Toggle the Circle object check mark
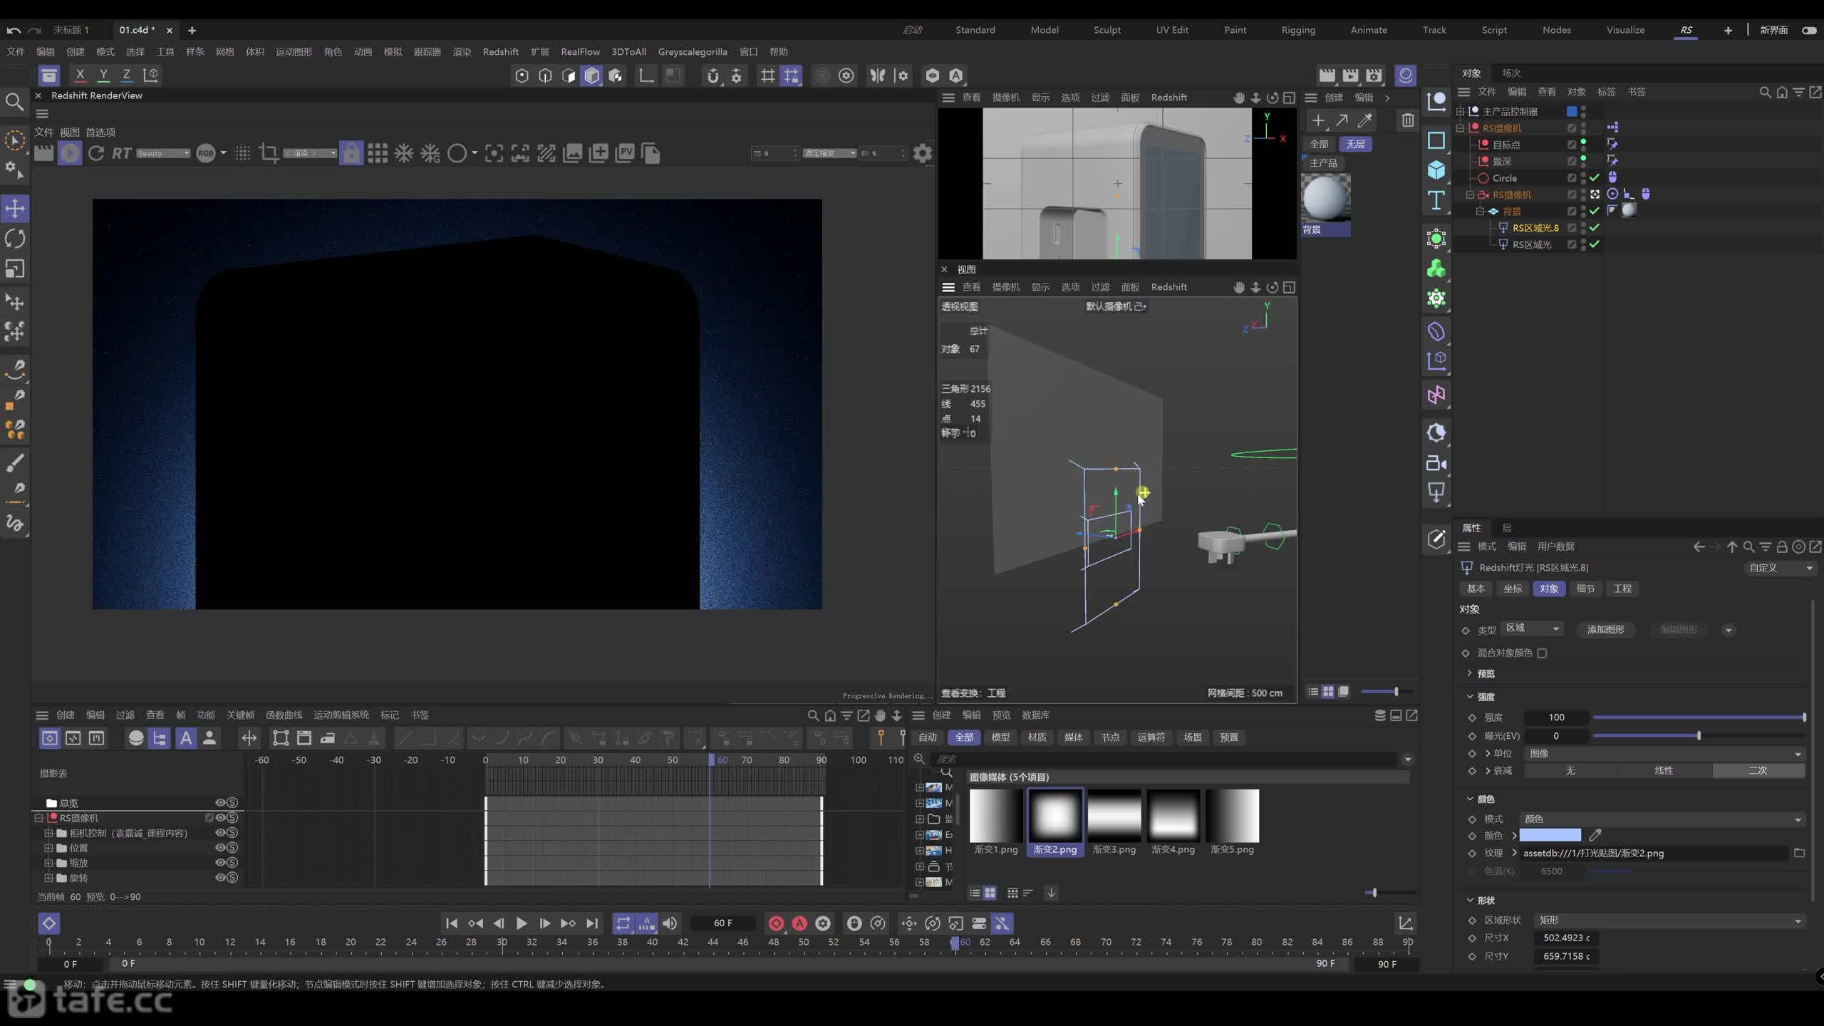Screen dimensions: 1824x1026 (x=1595, y=177)
